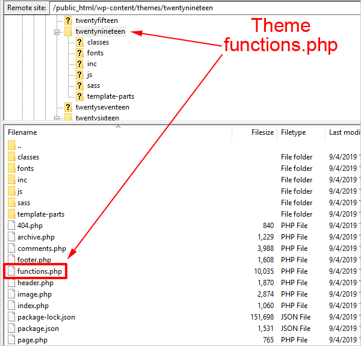Click the fonts folder icon in file list
Image resolution: width=361 pixels, height=346 pixels.
click(11, 168)
